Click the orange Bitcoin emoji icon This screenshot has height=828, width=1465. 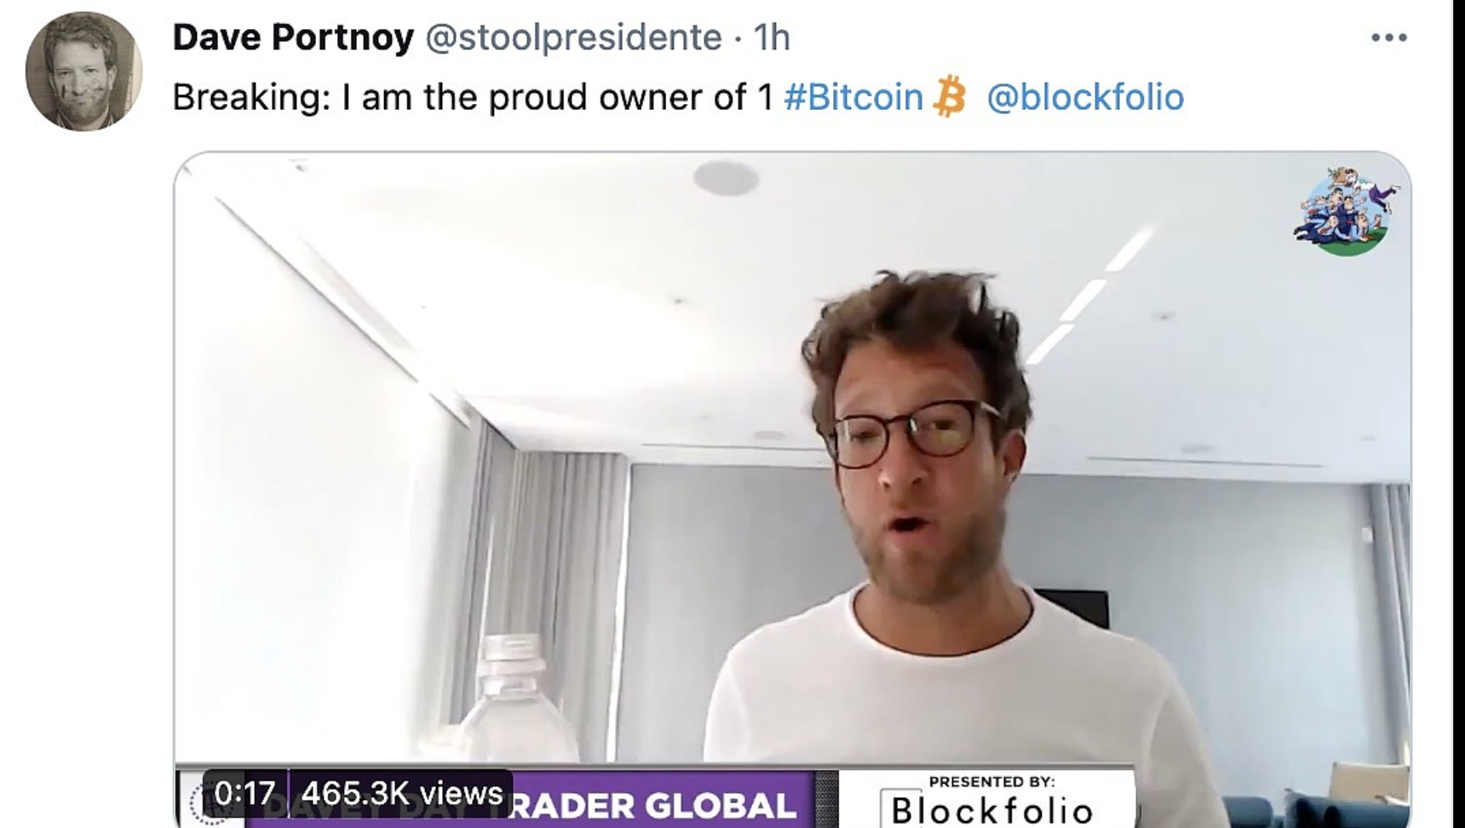pos(950,96)
